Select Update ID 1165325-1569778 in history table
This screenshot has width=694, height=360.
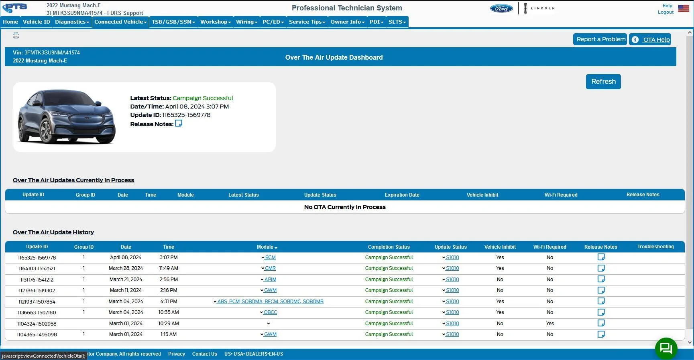[37, 258]
